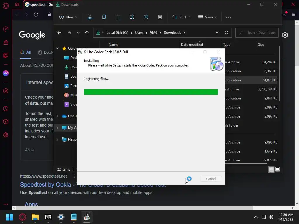Open Google quick settings gear icon
This screenshot has height=224, width=299.
coord(285,35)
